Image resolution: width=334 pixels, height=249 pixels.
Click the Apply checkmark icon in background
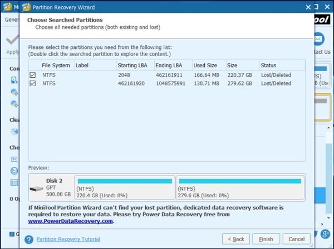(10, 41)
